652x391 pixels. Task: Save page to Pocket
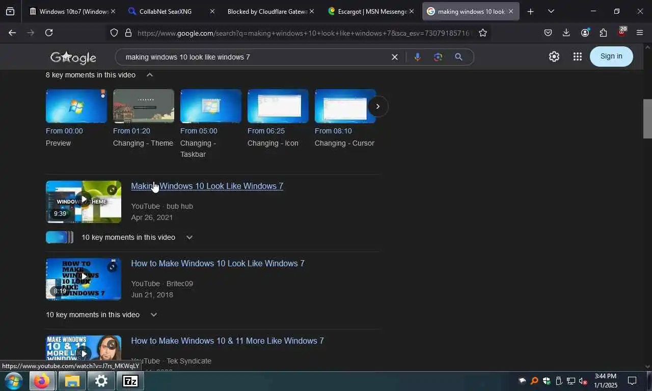pos(548,33)
